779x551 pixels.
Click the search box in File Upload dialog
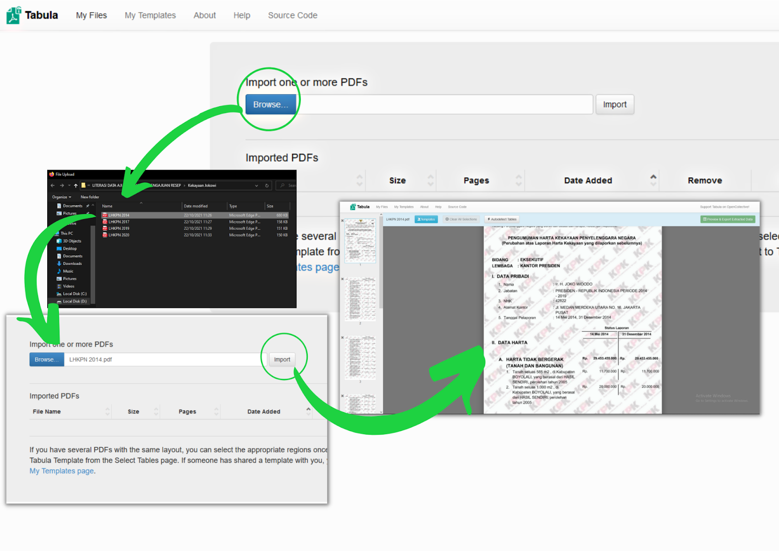click(286, 185)
